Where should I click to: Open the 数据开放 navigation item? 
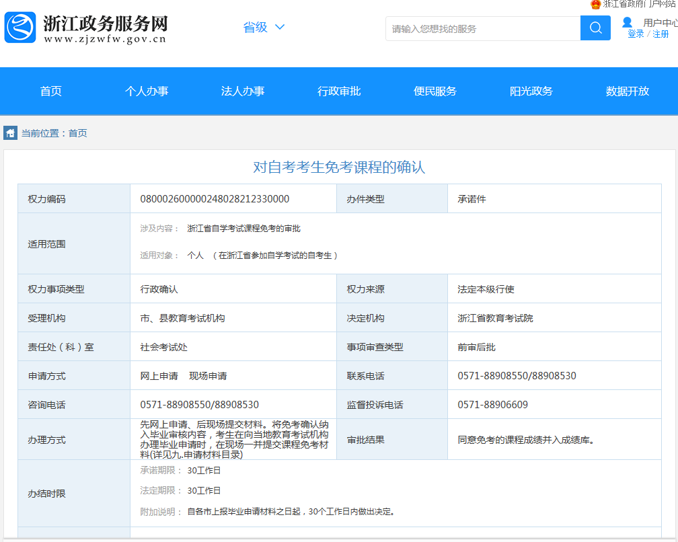click(628, 91)
